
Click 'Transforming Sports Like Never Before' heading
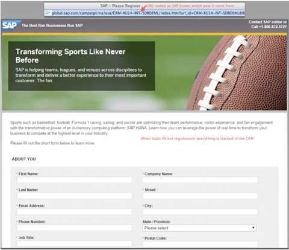tap(70, 56)
